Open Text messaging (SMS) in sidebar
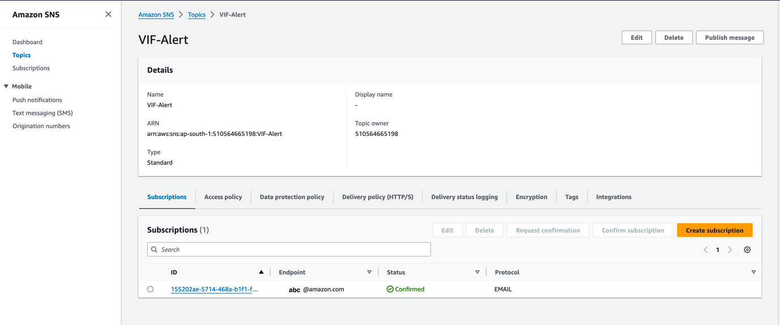Image resolution: width=780 pixels, height=325 pixels. click(42, 113)
